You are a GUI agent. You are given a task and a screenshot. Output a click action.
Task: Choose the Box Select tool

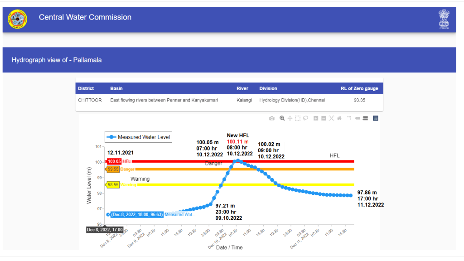pos(298,118)
